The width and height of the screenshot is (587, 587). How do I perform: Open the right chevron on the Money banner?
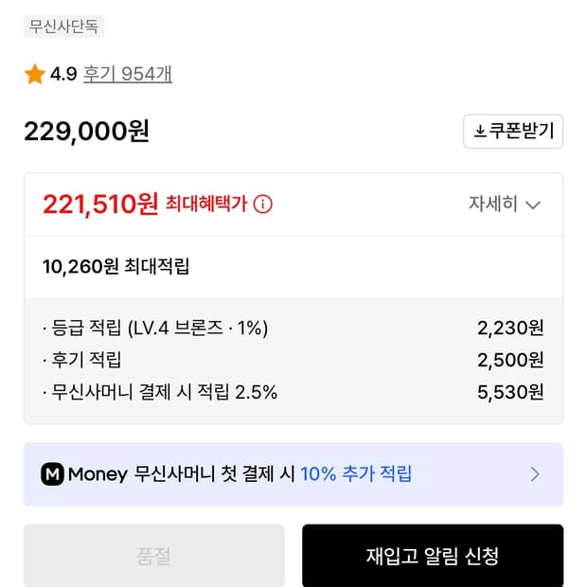tap(535, 474)
